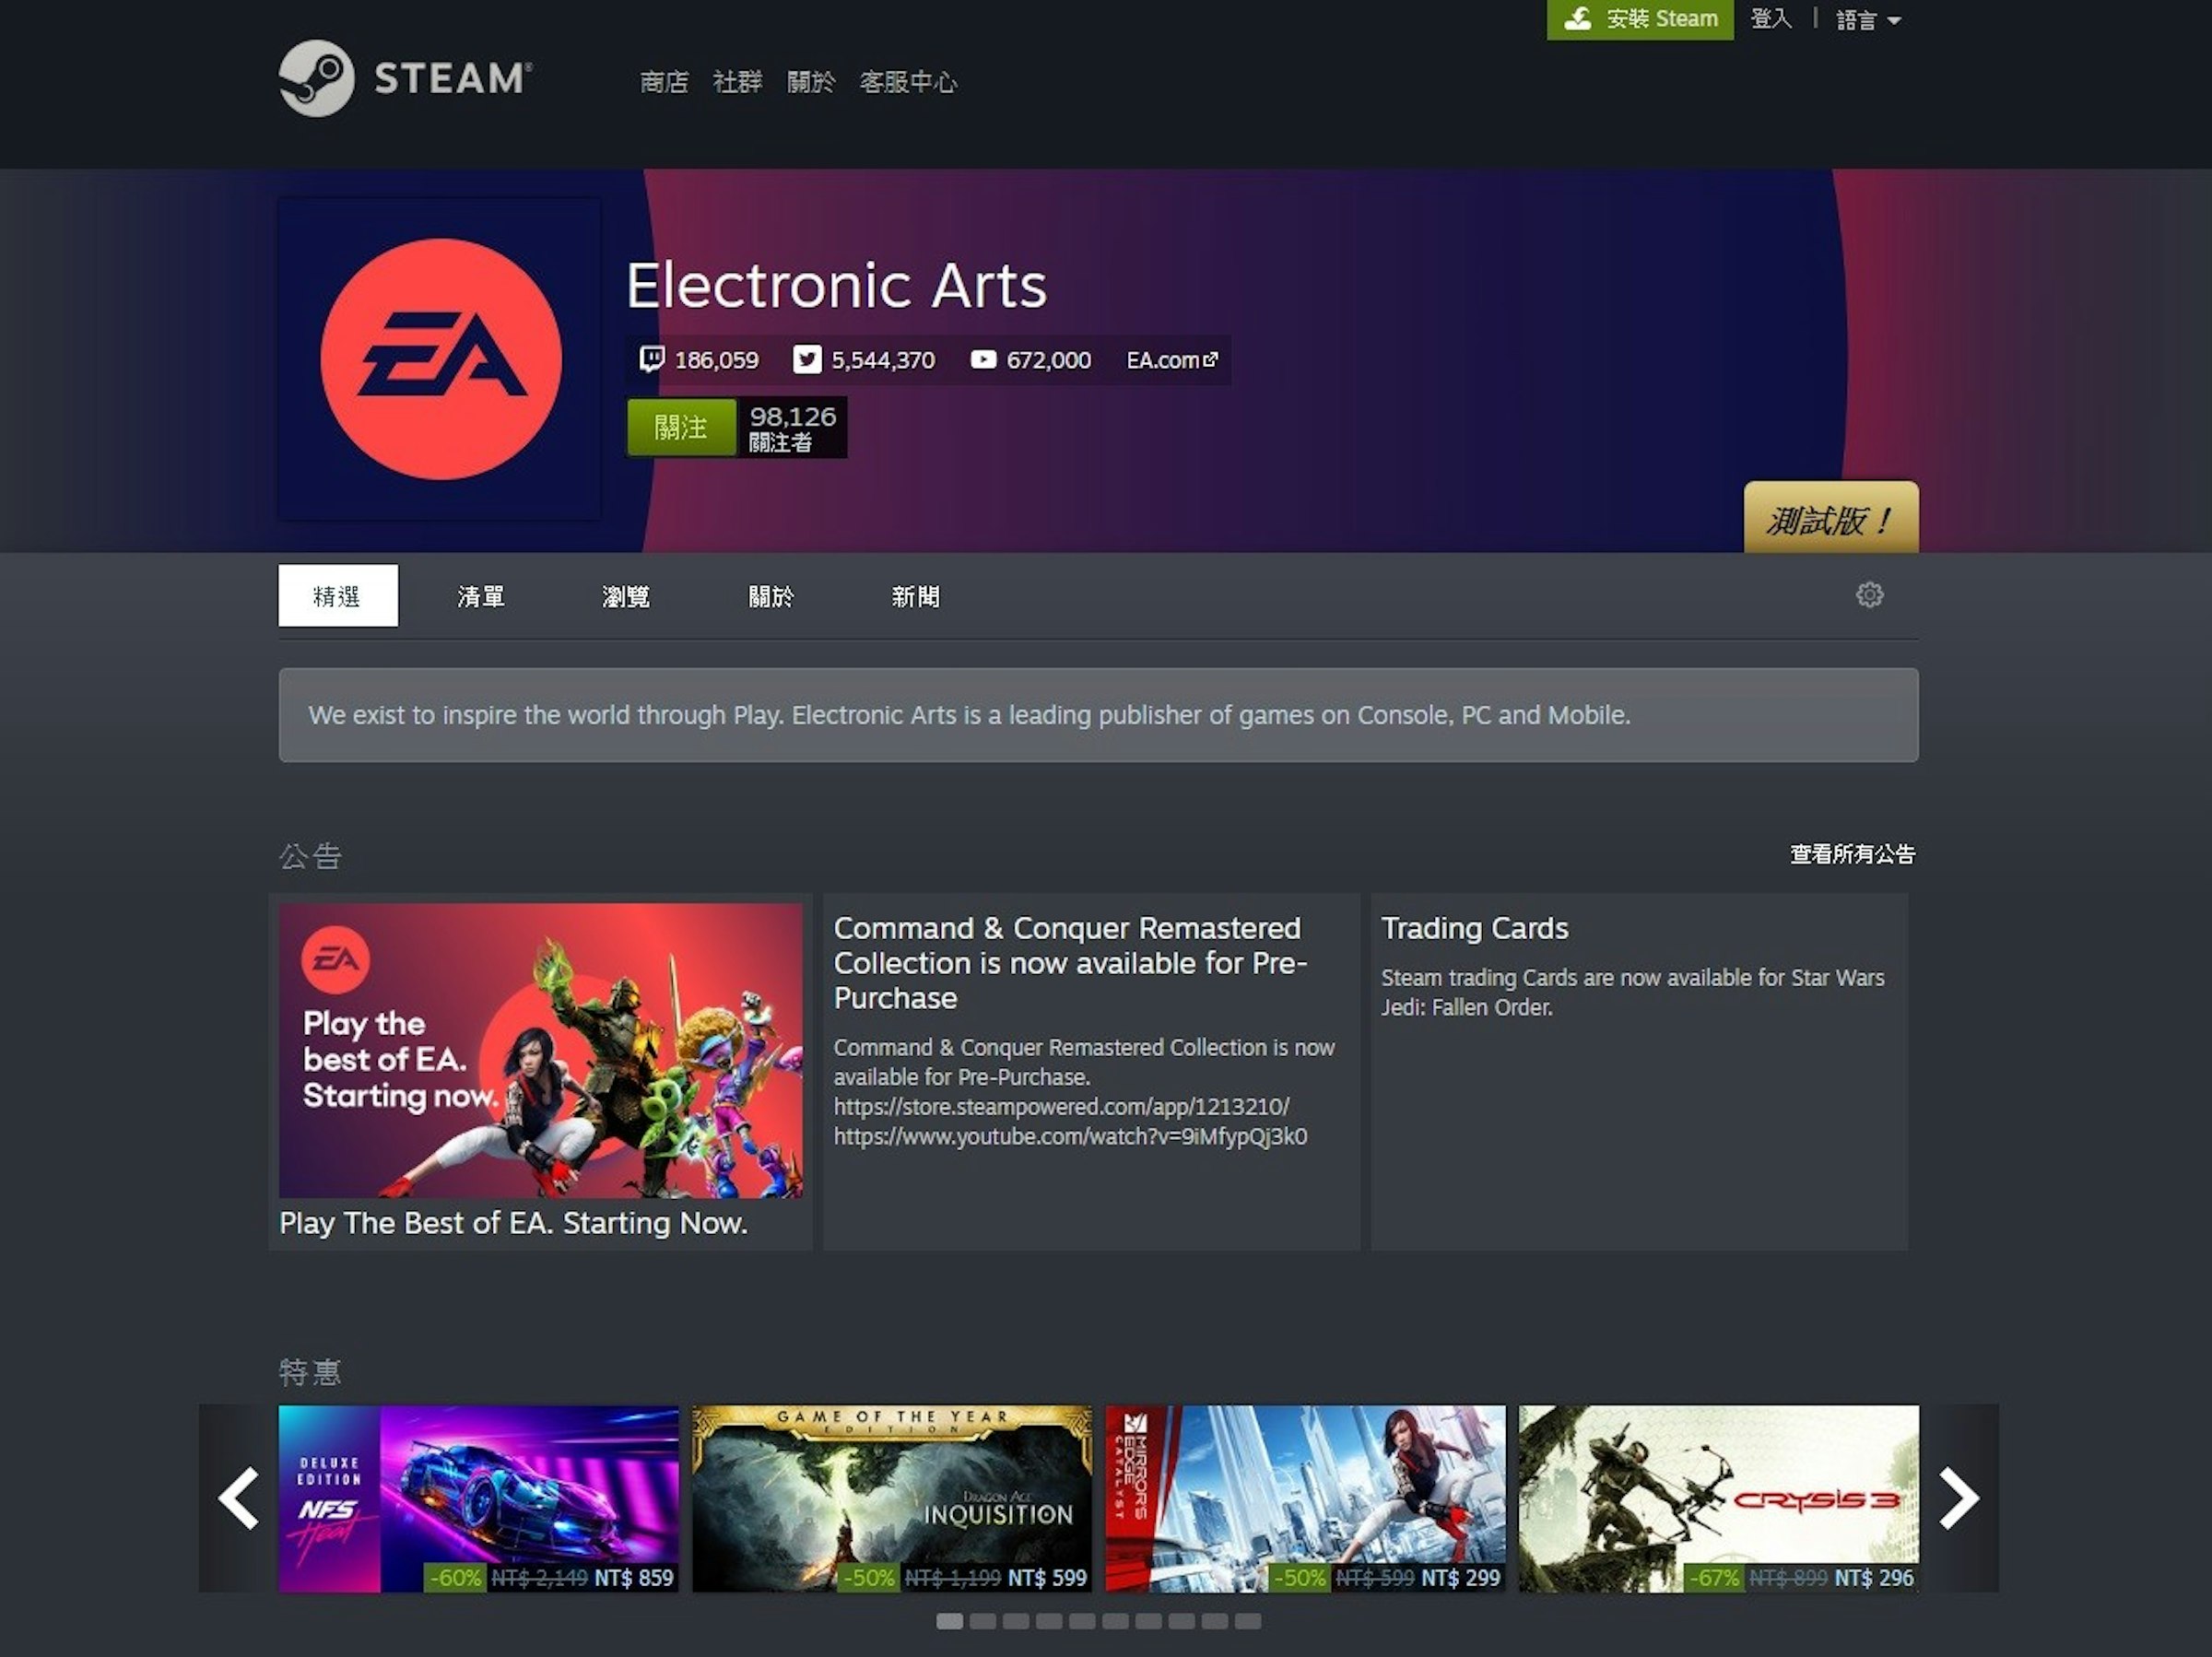
Task: Open the 語言 language dropdown
Action: 1868,20
